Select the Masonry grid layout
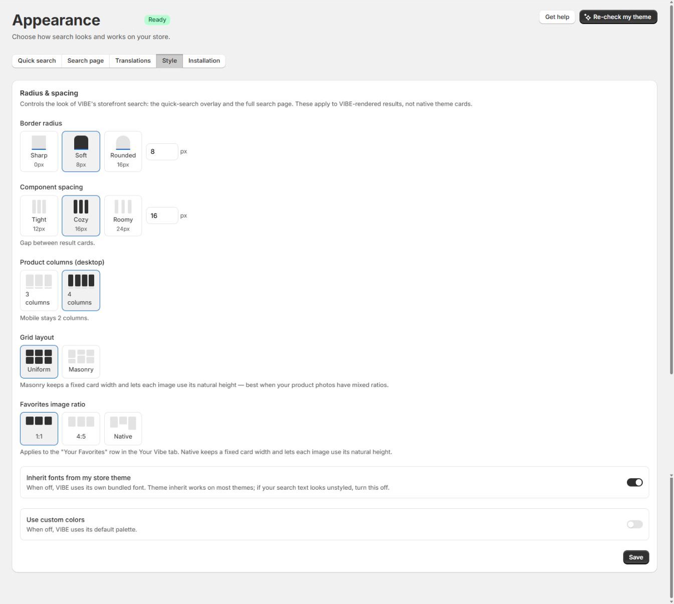 81,361
